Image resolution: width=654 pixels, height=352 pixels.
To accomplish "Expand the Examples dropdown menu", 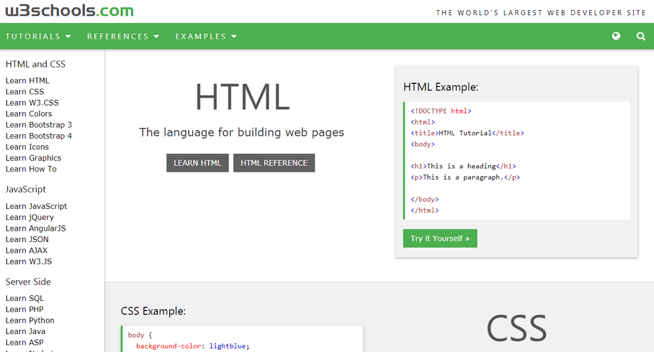I will [x=206, y=36].
